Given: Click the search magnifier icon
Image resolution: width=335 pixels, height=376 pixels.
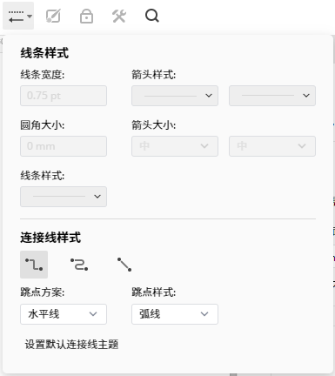Looking at the screenshot, I should pos(152,16).
